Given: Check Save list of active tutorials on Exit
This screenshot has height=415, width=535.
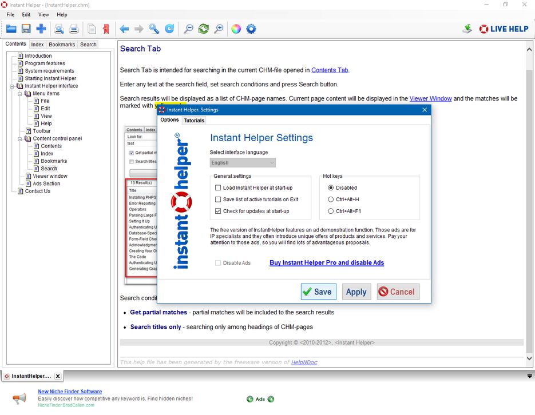Looking at the screenshot, I should point(218,199).
